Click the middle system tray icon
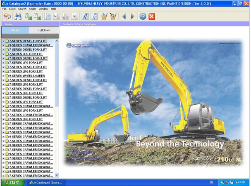Image resolution: width=251 pixels, height=186 pixels. [227, 182]
